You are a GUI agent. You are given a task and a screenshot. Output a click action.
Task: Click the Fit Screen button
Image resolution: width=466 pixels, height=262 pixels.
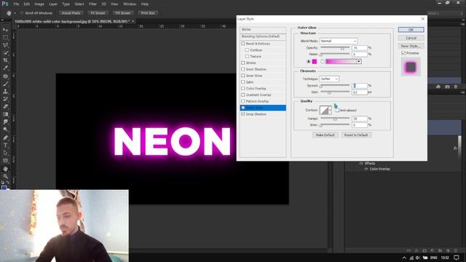(98, 13)
